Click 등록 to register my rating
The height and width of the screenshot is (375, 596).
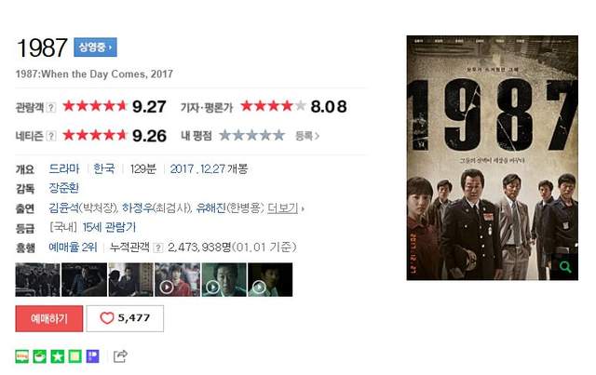tap(307, 136)
